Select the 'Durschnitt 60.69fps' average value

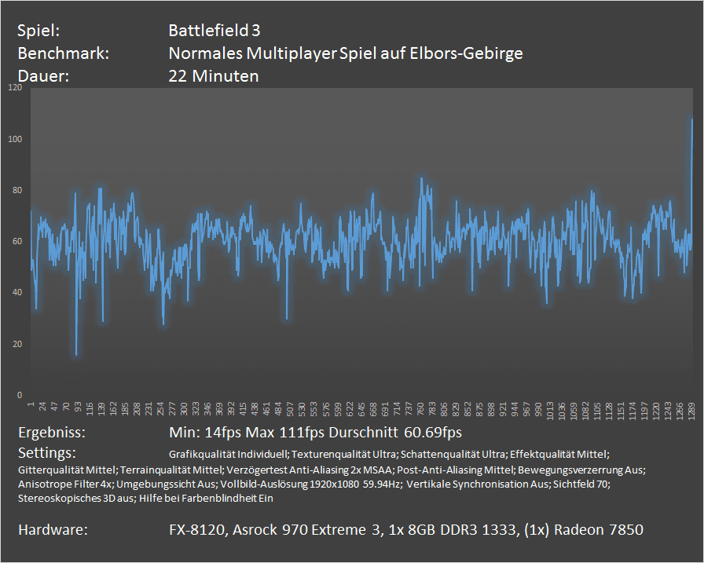395,433
